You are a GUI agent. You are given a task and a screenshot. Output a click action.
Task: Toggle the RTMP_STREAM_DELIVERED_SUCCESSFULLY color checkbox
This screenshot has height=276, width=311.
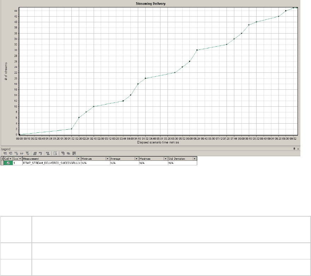[8, 163]
